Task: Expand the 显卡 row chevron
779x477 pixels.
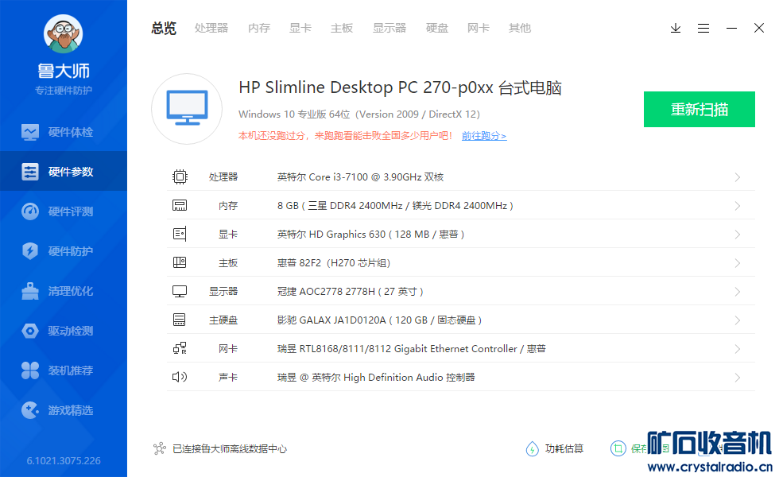Action: pyautogui.click(x=738, y=235)
